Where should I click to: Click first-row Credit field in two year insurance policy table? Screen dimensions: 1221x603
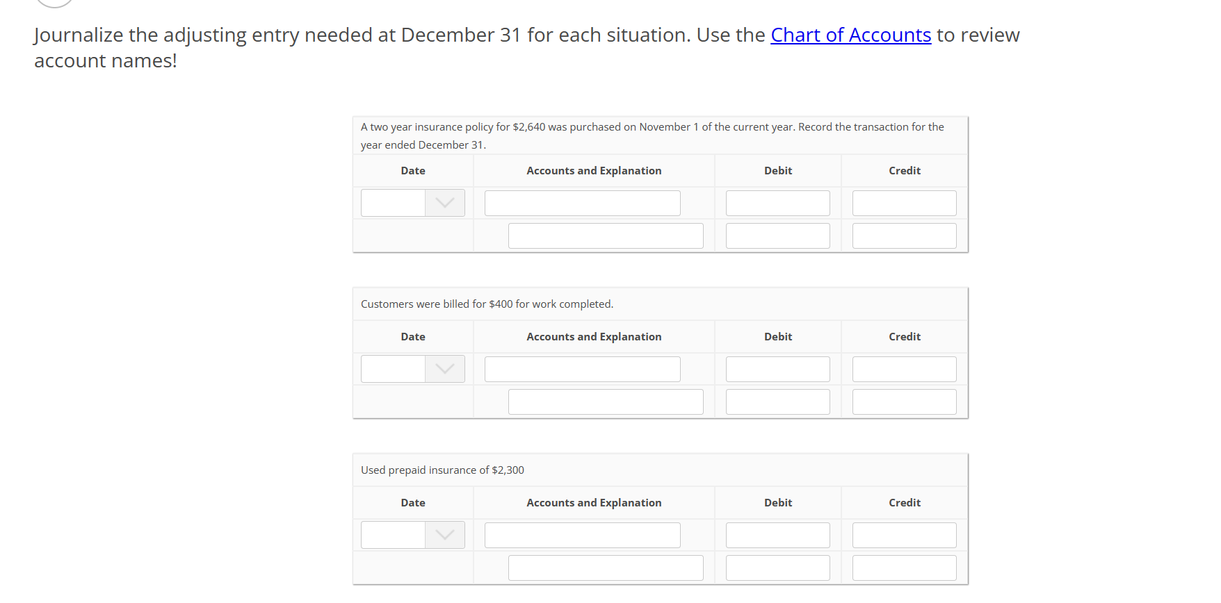click(x=905, y=203)
